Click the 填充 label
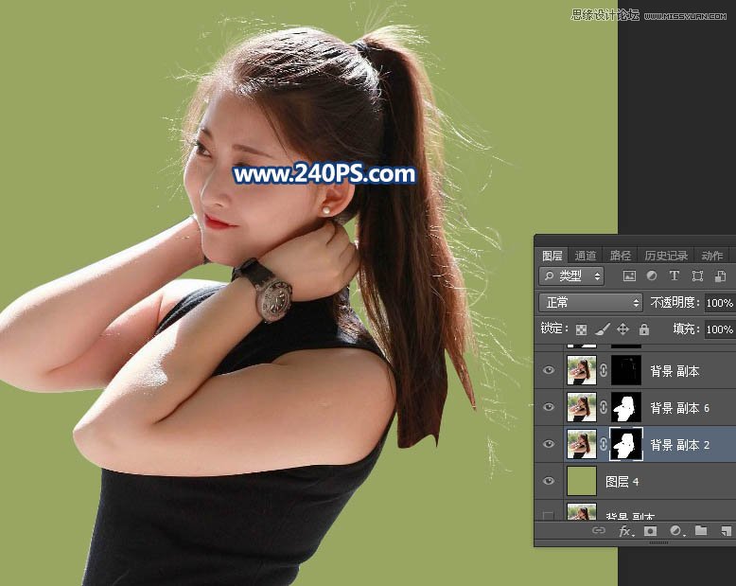Screen dimensions: 736x586 686,329
